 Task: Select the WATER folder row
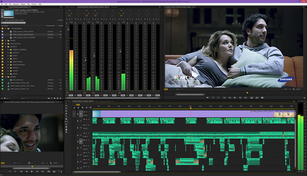tap(31, 74)
